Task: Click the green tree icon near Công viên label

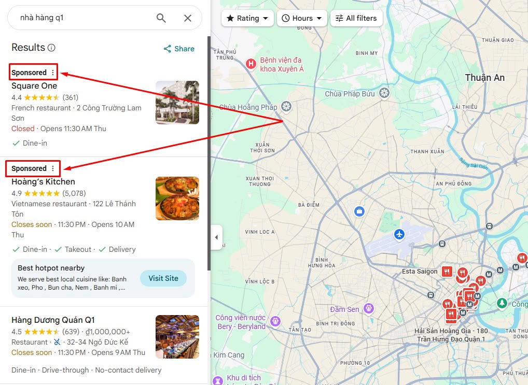Action: click(x=502, y=303)
